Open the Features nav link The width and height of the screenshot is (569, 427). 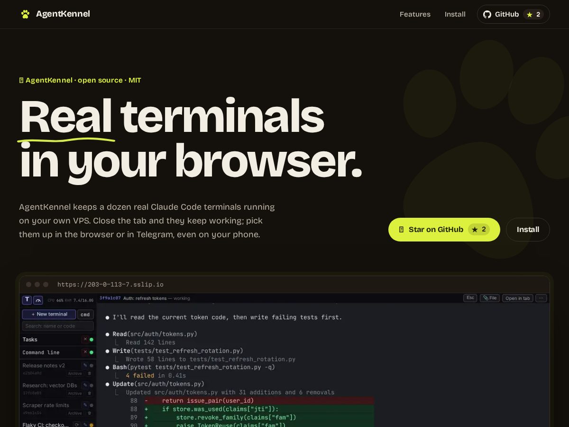click(415, 14)
